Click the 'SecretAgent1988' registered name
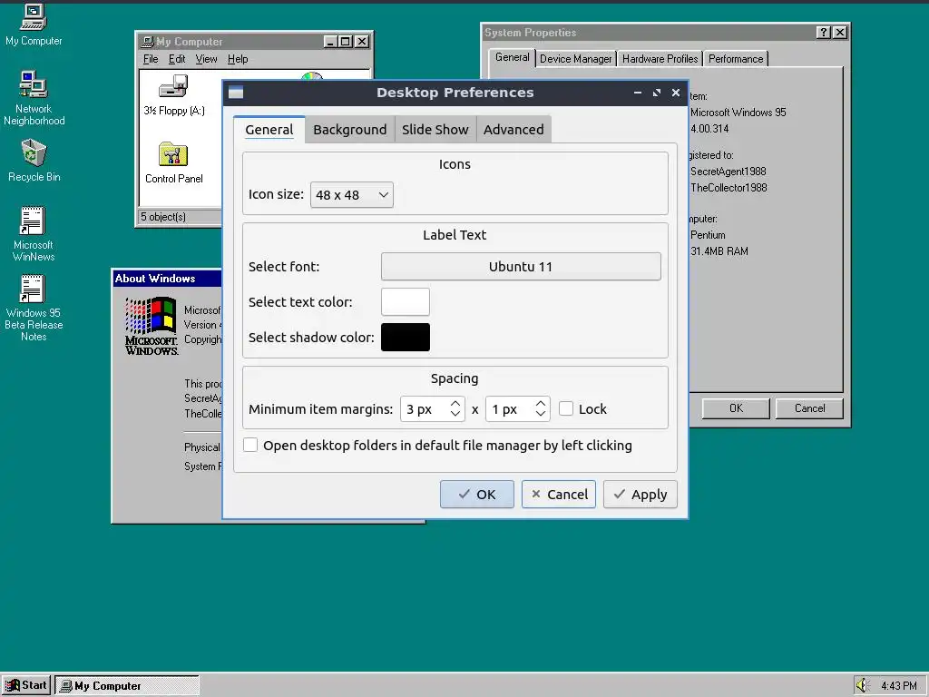Viewport: 929px width, 697px height. tap(729, 172)
